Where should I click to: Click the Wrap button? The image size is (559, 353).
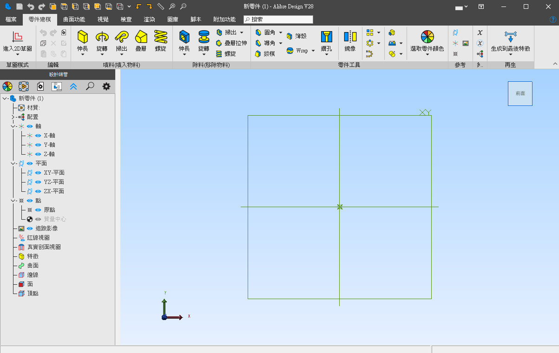click(x=297, y=51)
